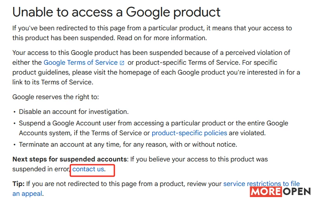Open the product-specific policies link
Viewport: 313px width, 202px height.
189,133
